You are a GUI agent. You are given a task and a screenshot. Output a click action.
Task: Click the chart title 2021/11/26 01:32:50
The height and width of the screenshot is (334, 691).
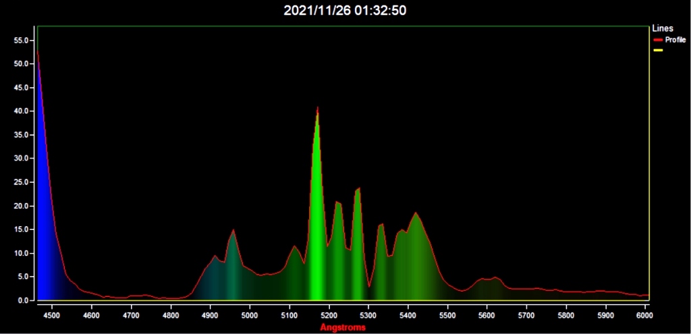coord(345,11)
